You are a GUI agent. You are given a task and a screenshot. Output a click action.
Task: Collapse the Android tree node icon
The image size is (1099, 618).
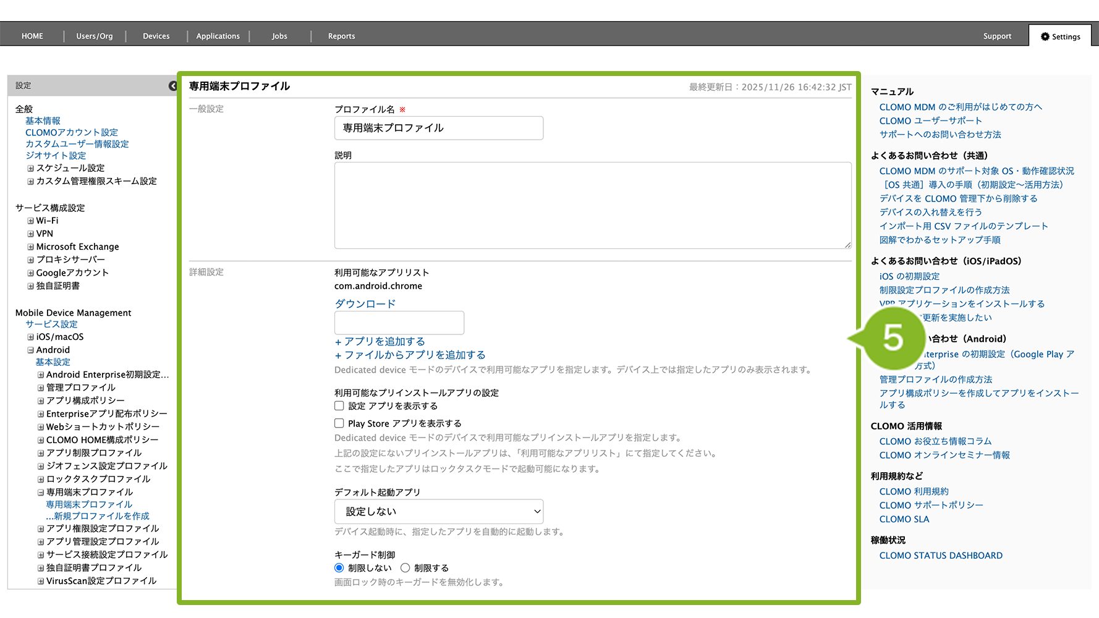30,350
